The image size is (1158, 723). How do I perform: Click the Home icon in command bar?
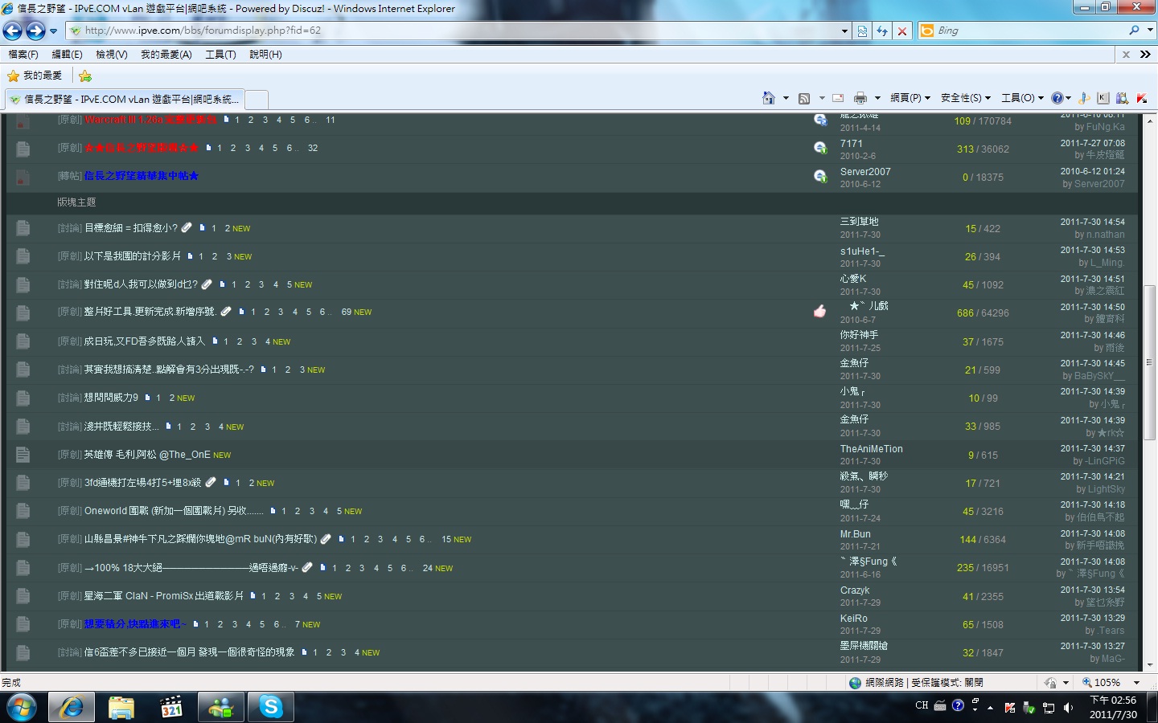[x=769, y=98]
